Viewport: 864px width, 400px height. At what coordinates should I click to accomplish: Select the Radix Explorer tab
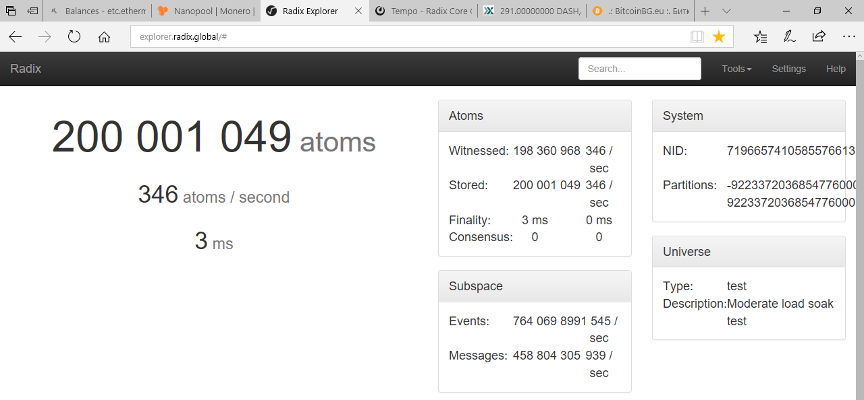[x=314, y=11]
